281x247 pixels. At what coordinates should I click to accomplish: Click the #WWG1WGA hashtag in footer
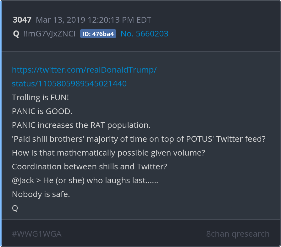click(x=36, y=234)
